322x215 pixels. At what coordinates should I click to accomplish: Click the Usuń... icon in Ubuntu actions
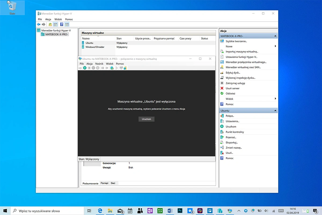click(222, 153)
